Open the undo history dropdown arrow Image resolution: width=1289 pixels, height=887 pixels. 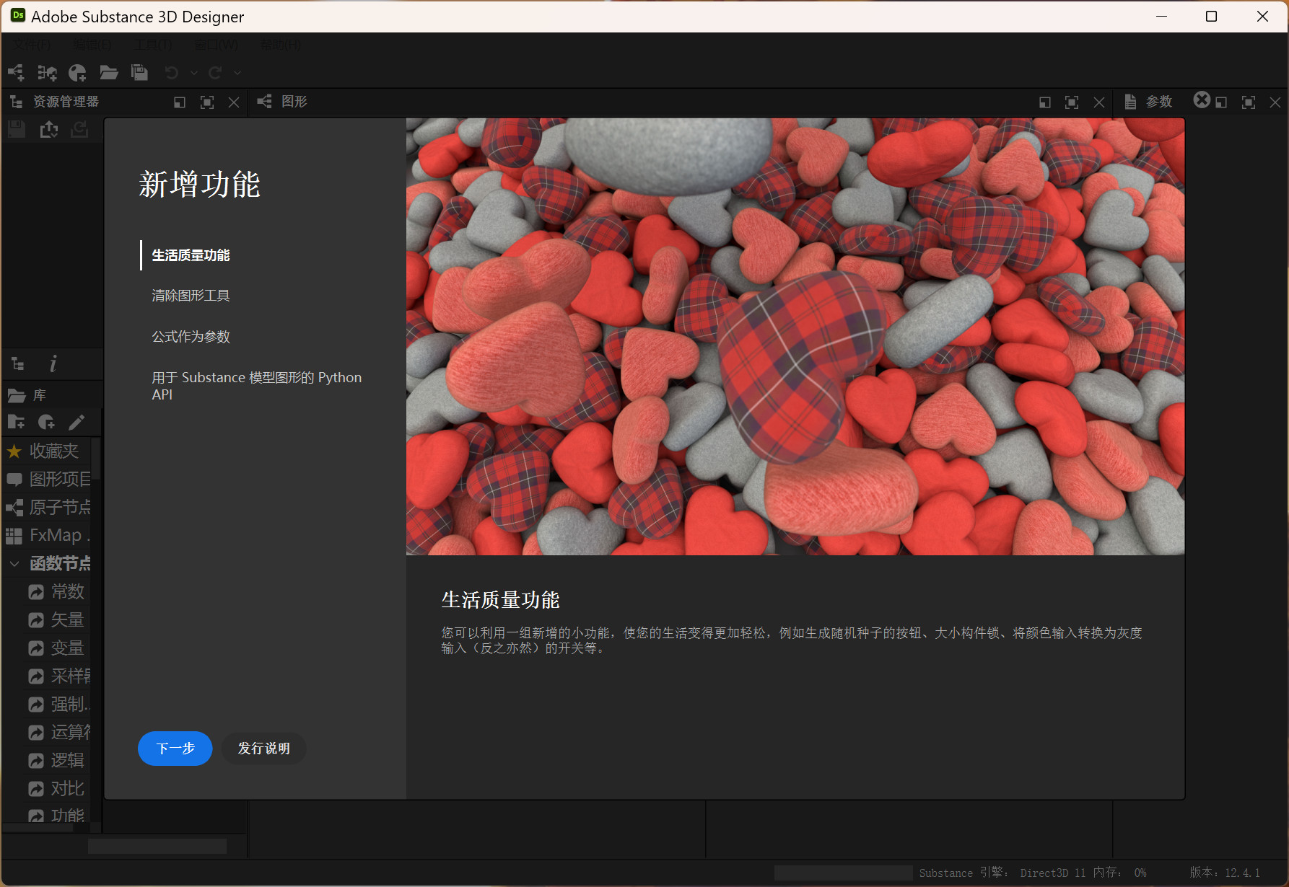click(193, 73)
